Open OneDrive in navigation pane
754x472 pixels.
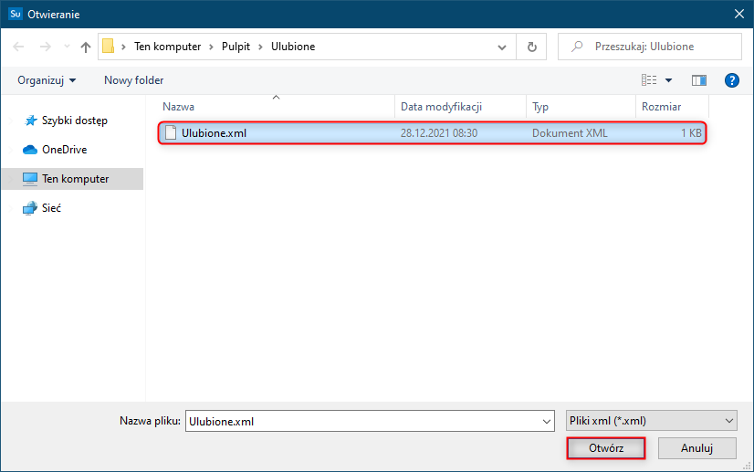(65, 150)
